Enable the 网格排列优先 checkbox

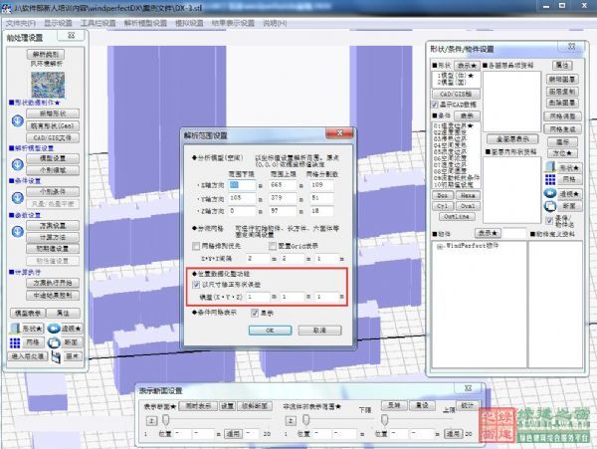tap(197, 244)
